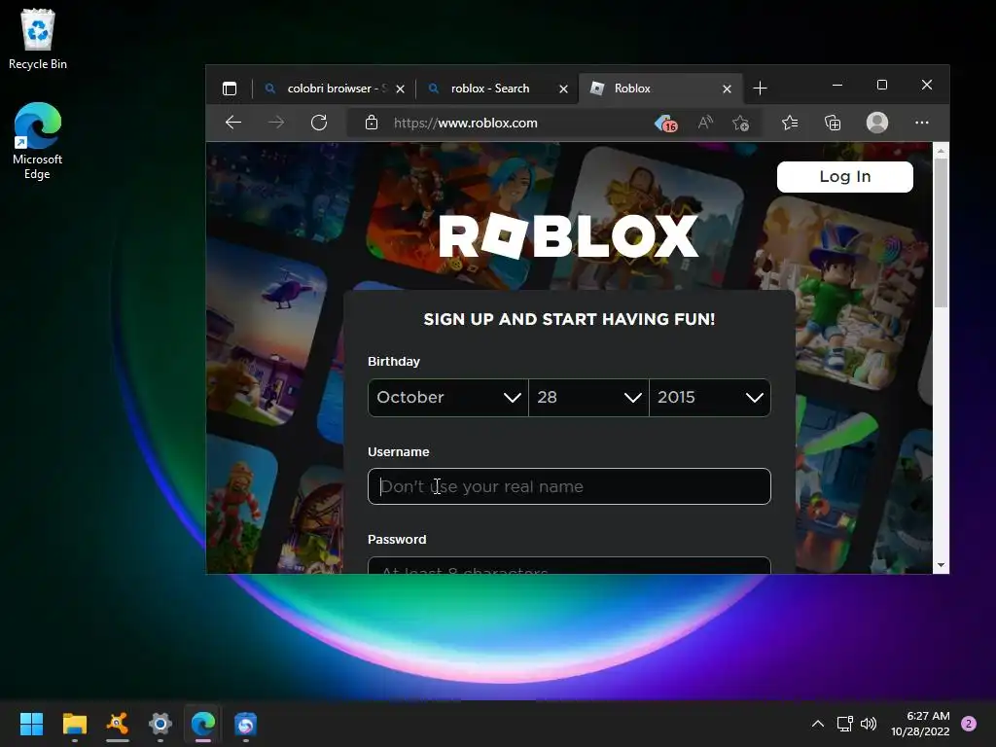Refresh the Roblox page
Viewport: 996px width, 747px height.
click(319, 123)
